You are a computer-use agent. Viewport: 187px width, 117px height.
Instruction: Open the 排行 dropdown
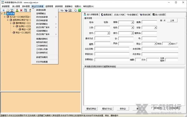(x=132, y=33)
